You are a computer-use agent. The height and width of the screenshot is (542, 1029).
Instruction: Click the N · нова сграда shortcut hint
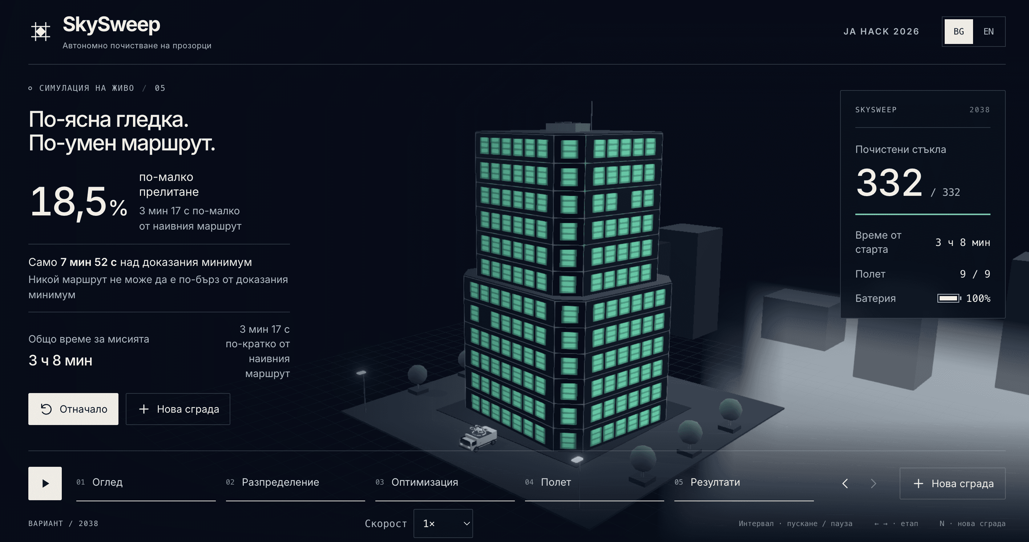point(972,523)
